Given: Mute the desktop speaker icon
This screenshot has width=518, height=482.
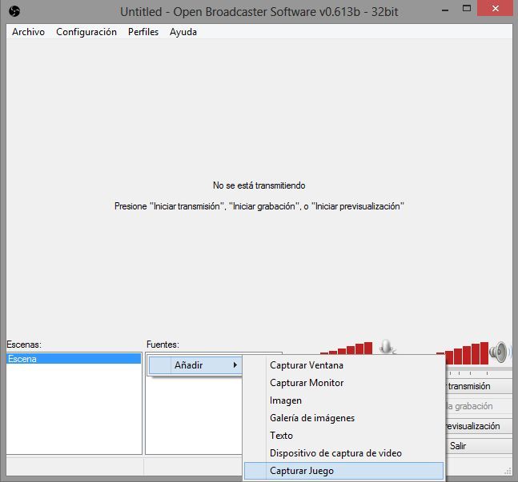Looking at the screenshot, I should (x=499, y=352).
